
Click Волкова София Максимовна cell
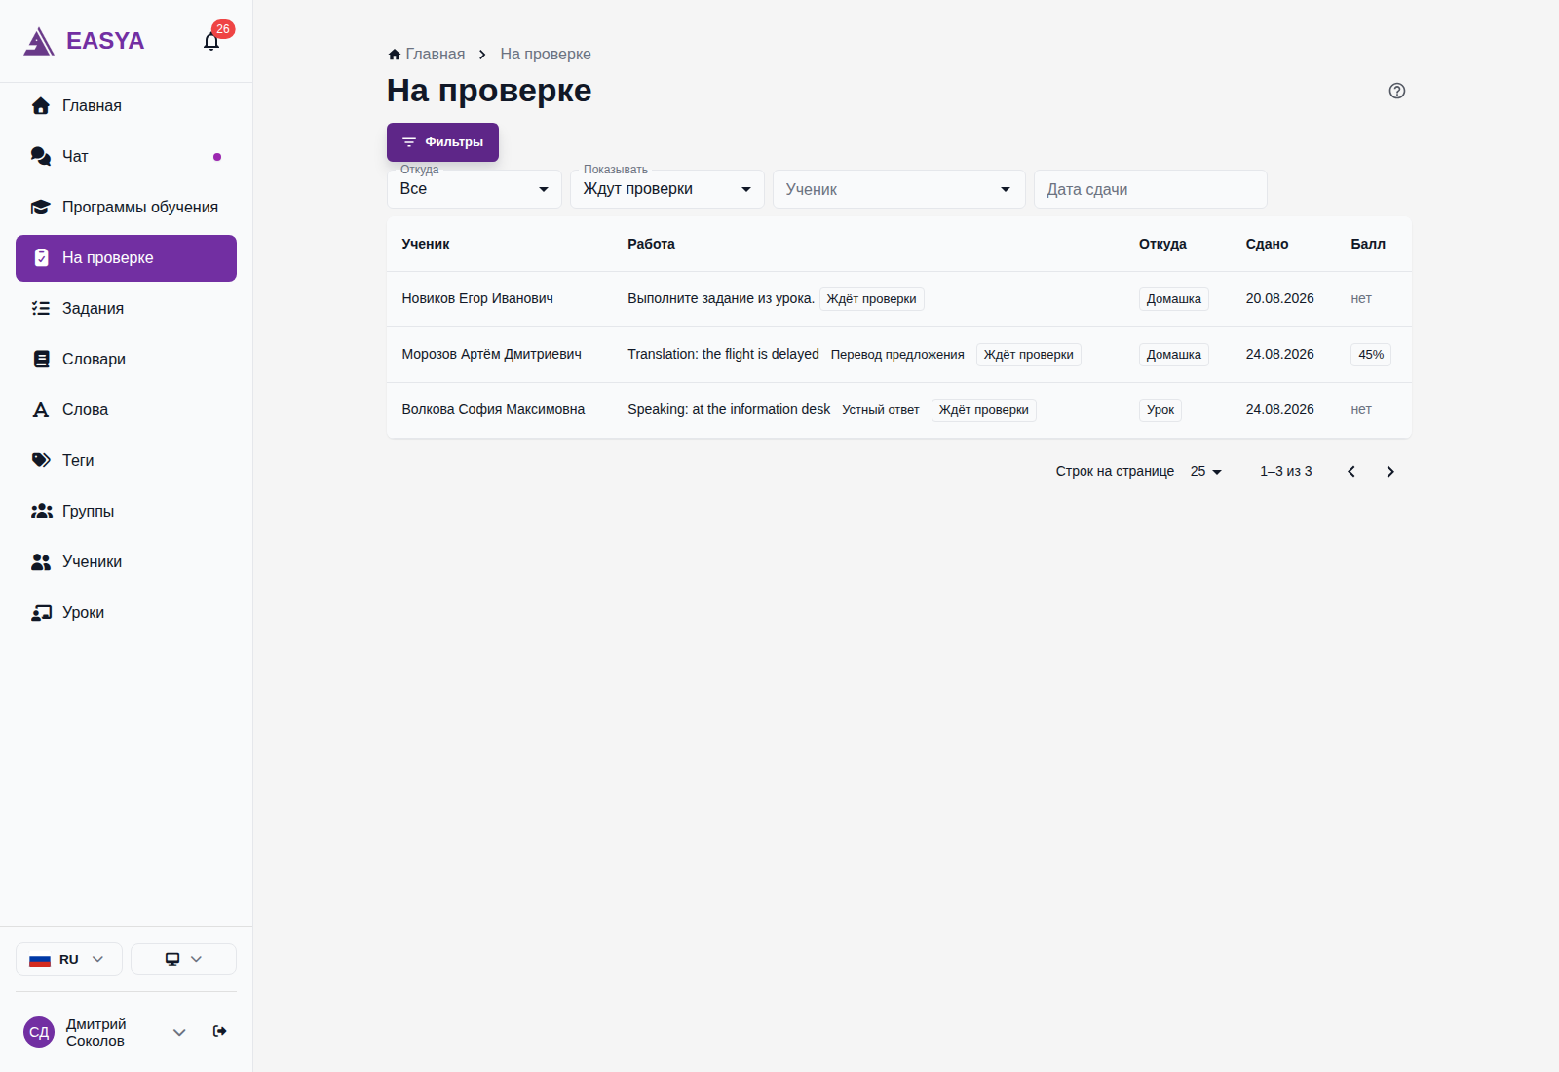pos(493,410)
